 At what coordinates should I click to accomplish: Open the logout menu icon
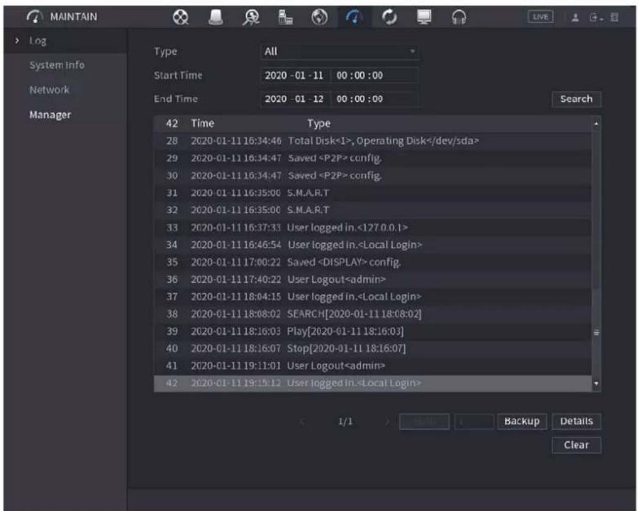(x=595, y=18)
